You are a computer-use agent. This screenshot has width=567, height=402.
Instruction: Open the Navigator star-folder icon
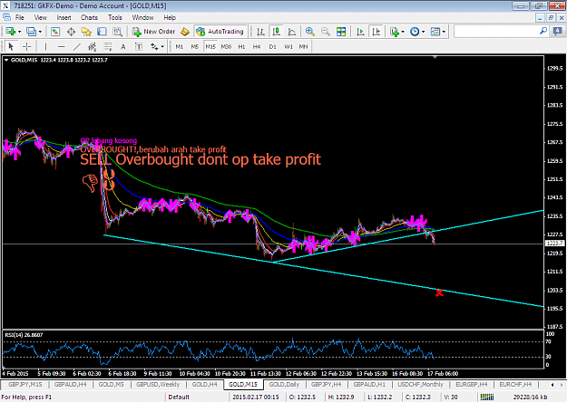tap(86, 32)
